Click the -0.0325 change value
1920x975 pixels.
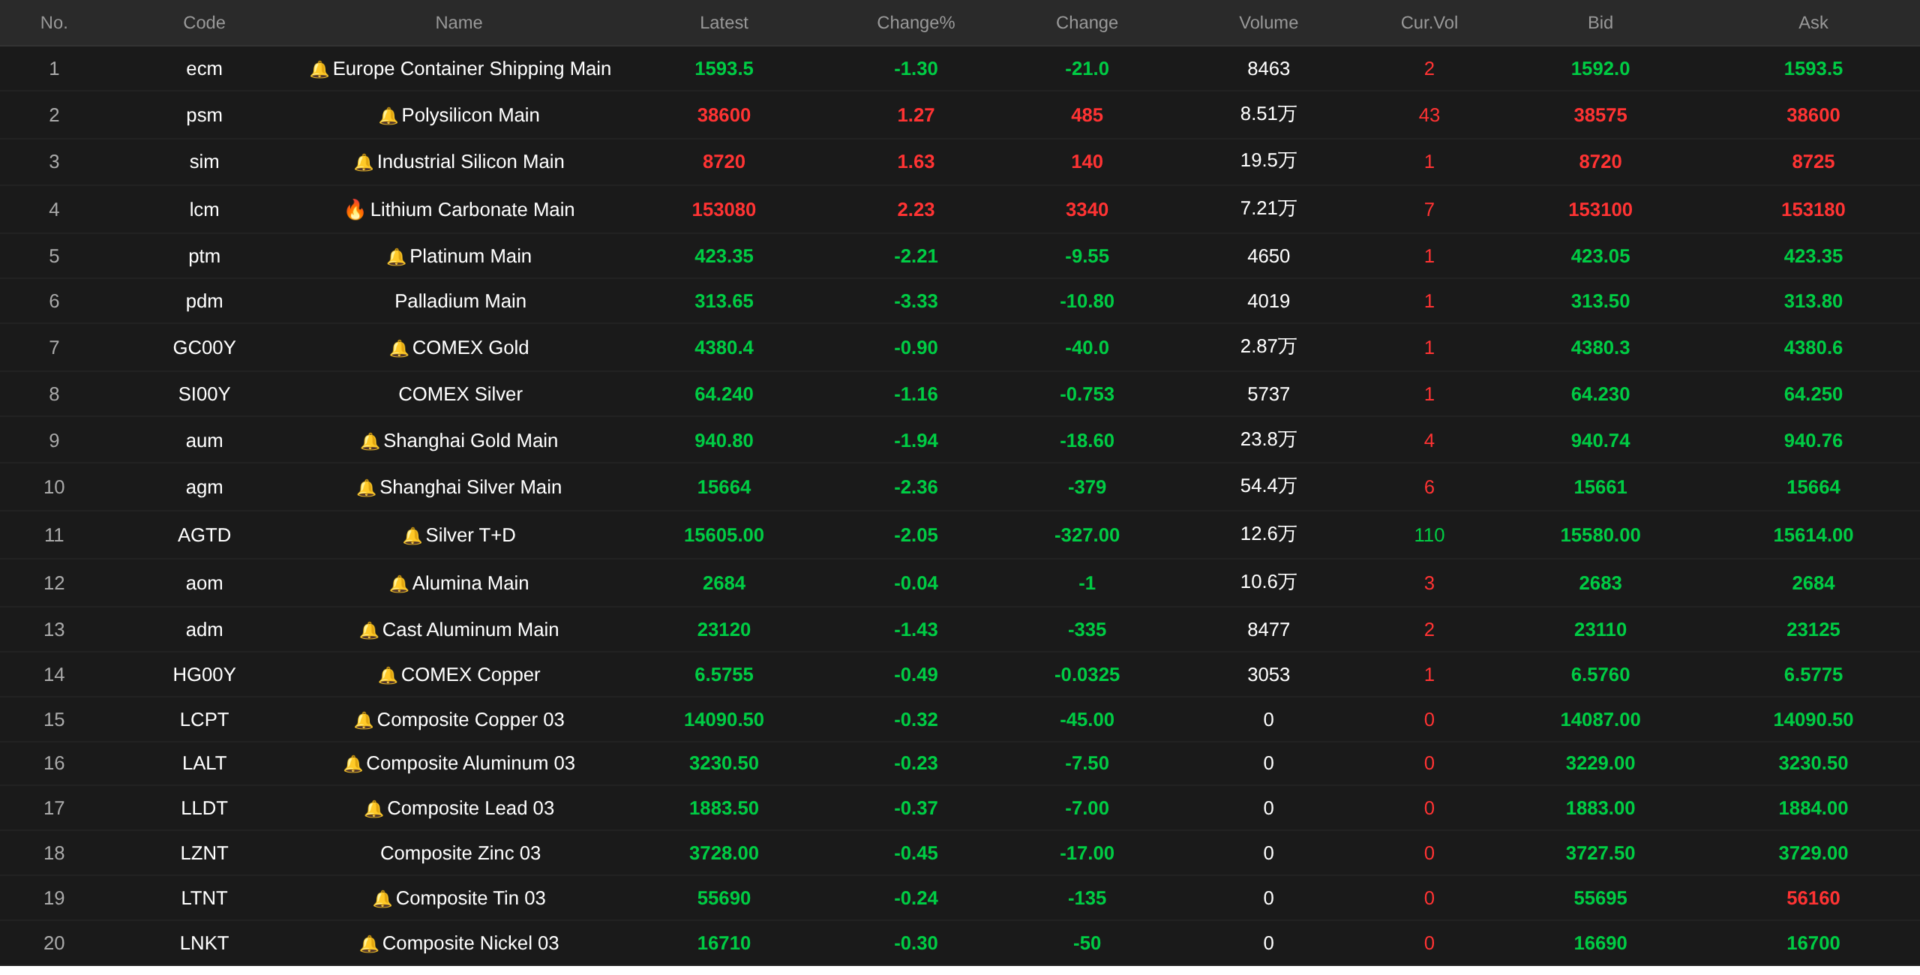1087,674
